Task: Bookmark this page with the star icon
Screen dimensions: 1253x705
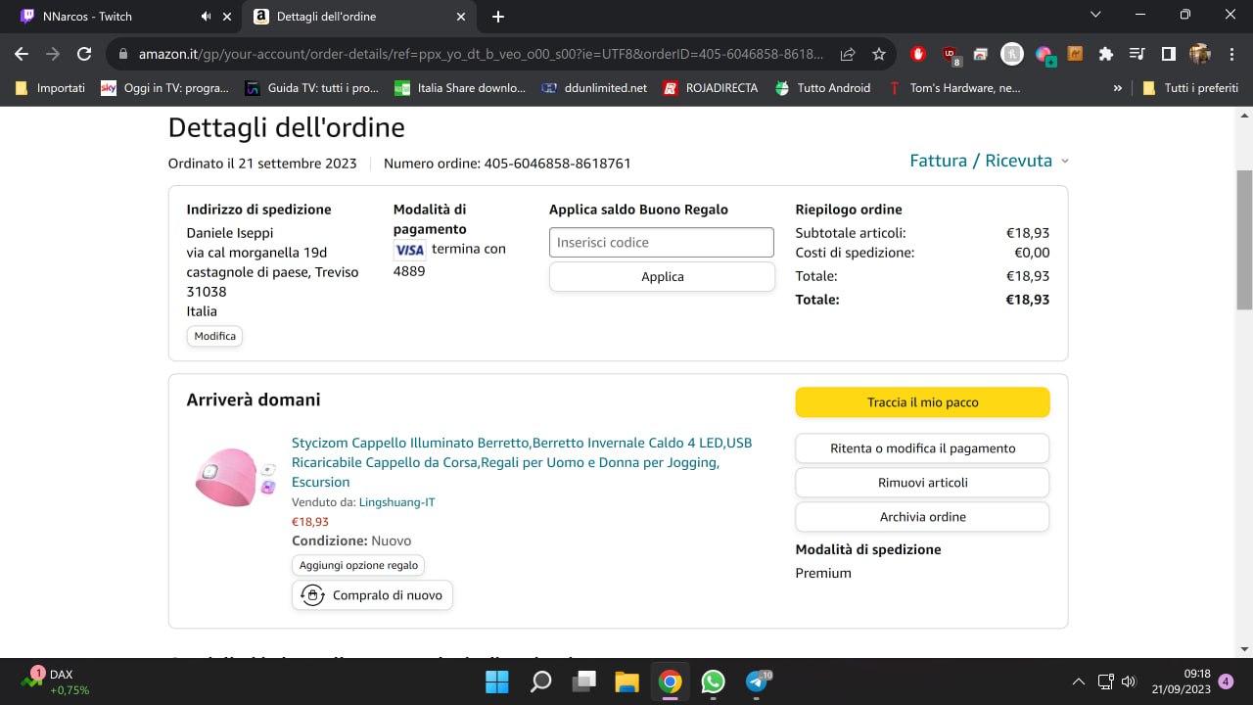Action: 879,54
